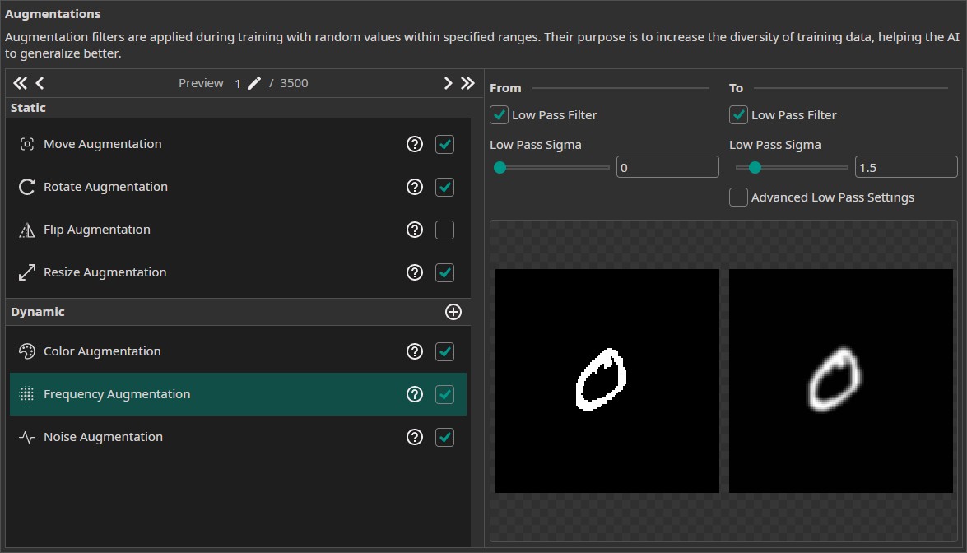
Task: Uncheck Low Pass Filter under From
Action: [499, 115]
